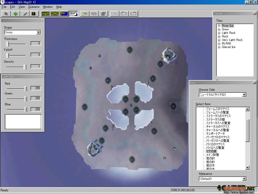The width and height of the screenshot is (258, 194).
Task: Click the white light color preview swatch
Action: pyautogui.click(x=23, y=122)
